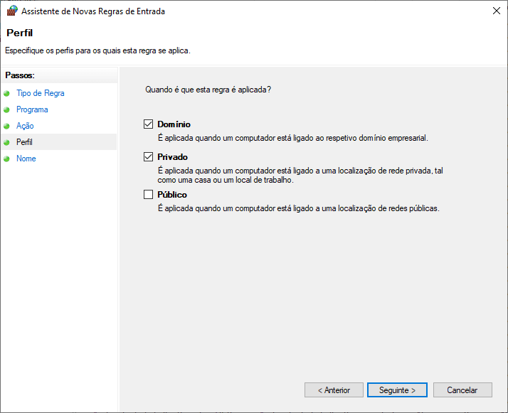The width and height of the screenshot is (508, 413).
Task: Go to the Tipo de Regra step
Action: [40, 93]
